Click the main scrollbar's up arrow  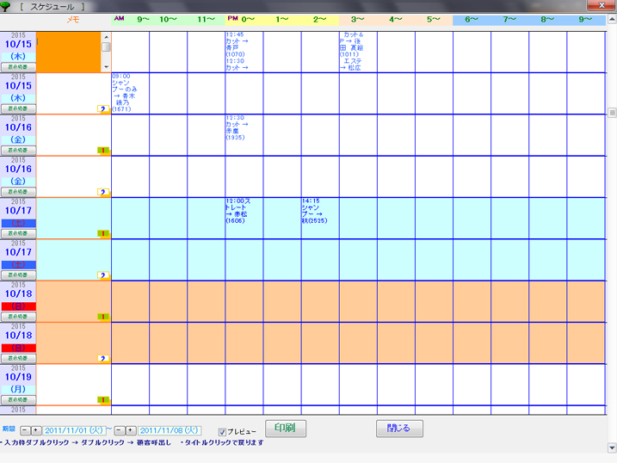[x=612, y=19]
